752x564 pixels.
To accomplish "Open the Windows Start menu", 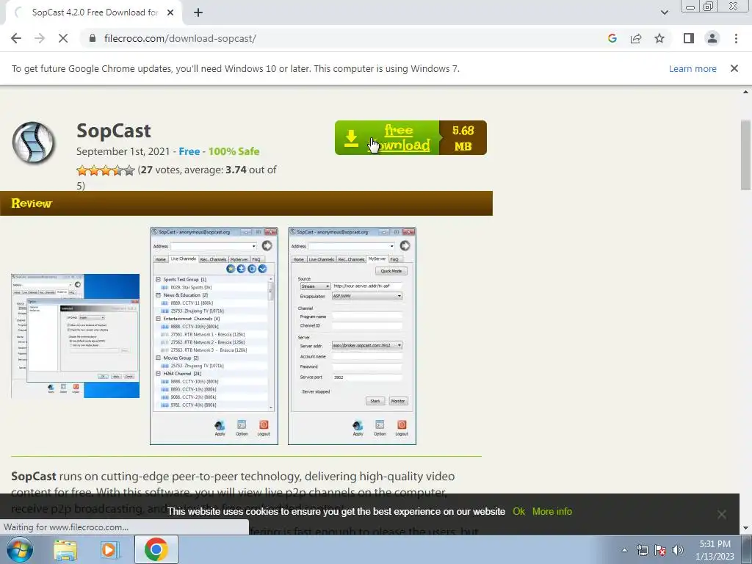I will pos(20,549).
